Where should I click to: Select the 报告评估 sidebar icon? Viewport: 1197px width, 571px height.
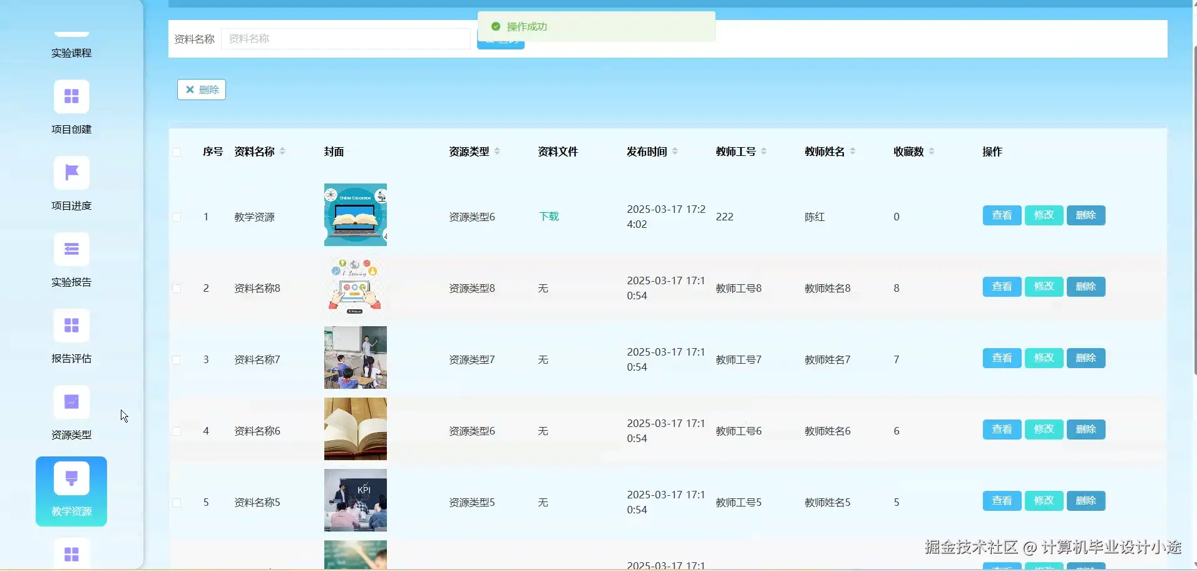[71, 325]
